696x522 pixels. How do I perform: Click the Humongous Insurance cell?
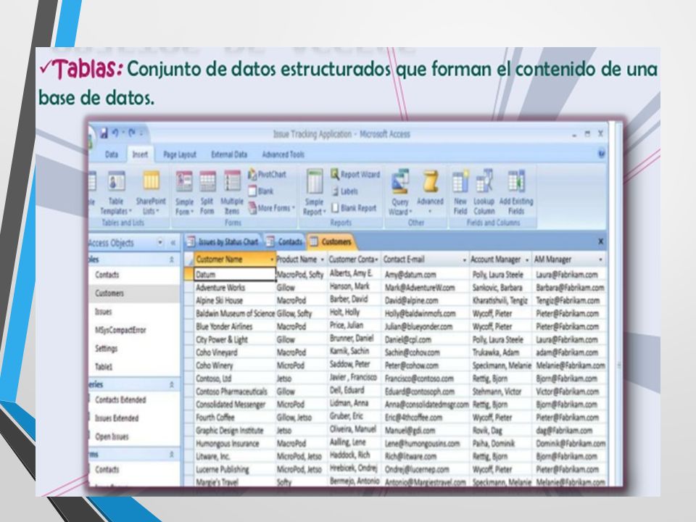pyautogui.click(x=235, y=444)
